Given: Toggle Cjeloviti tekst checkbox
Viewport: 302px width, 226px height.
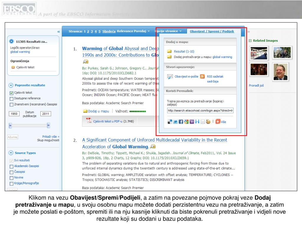Looking at the screenshot, I should [12, 93].
